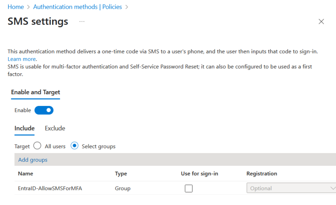
Task: Click the Name column header
Action: click(25, 174)
